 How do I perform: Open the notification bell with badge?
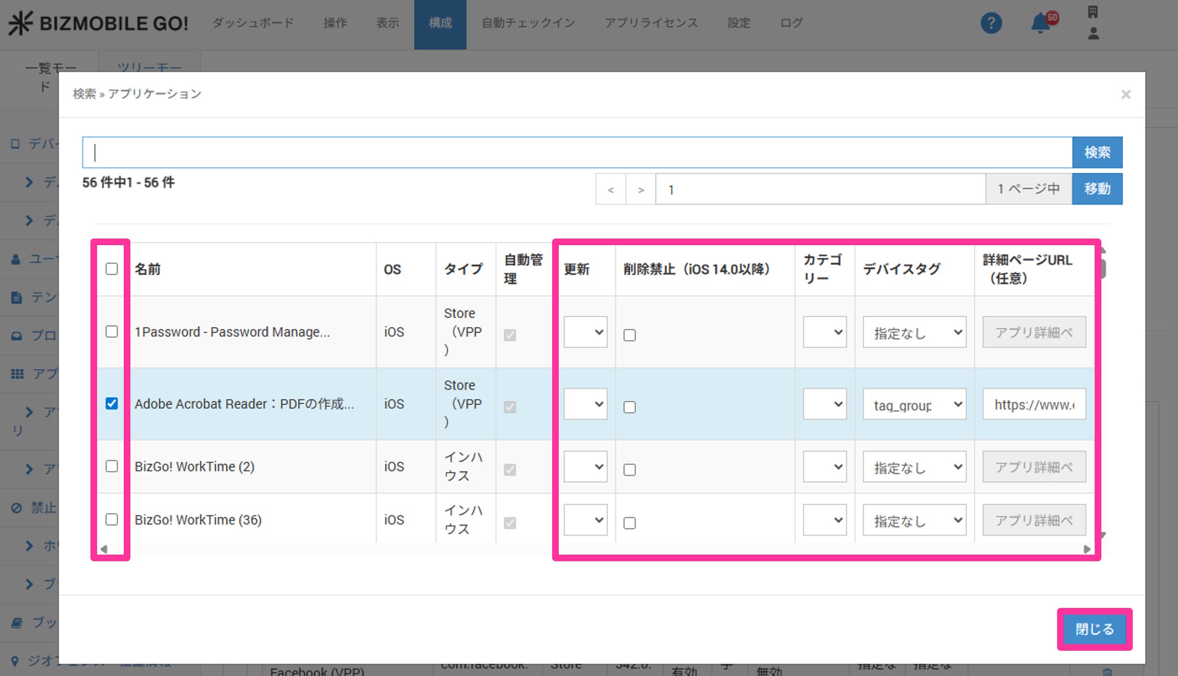click(x=1041, y=23)
